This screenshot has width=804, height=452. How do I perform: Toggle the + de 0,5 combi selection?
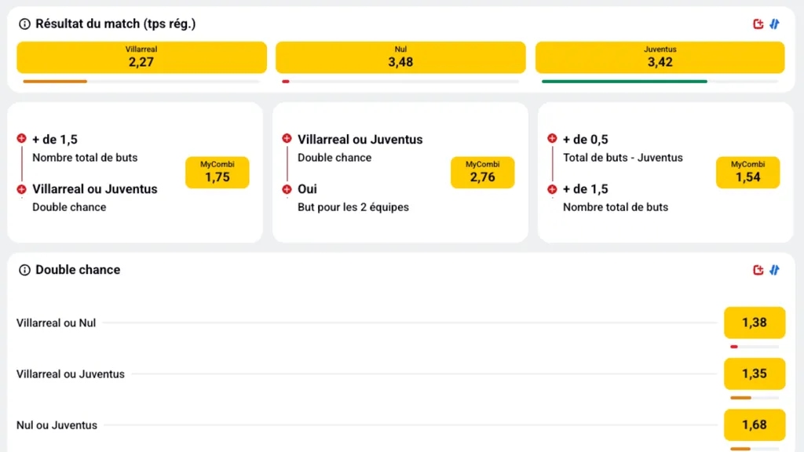[552, 138]
